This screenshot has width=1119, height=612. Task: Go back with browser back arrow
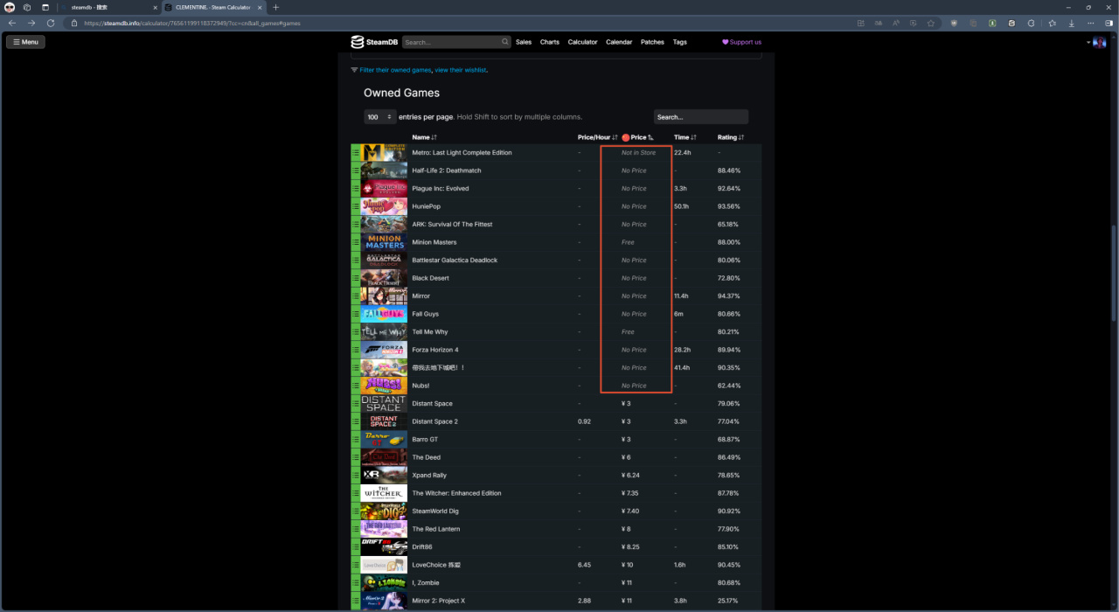[x=12, y=23]
